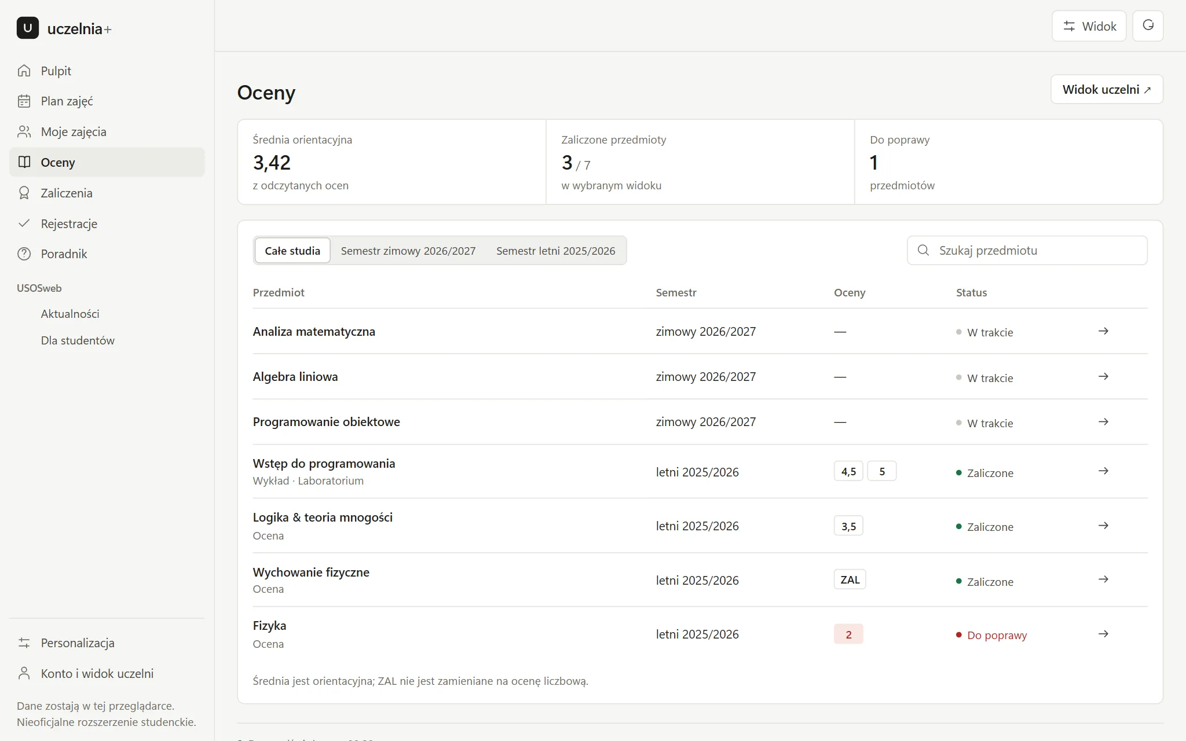Screen dimensions: 1186x741
Task: Open Plan zajęć via the calendar icon
Action: 24,101
